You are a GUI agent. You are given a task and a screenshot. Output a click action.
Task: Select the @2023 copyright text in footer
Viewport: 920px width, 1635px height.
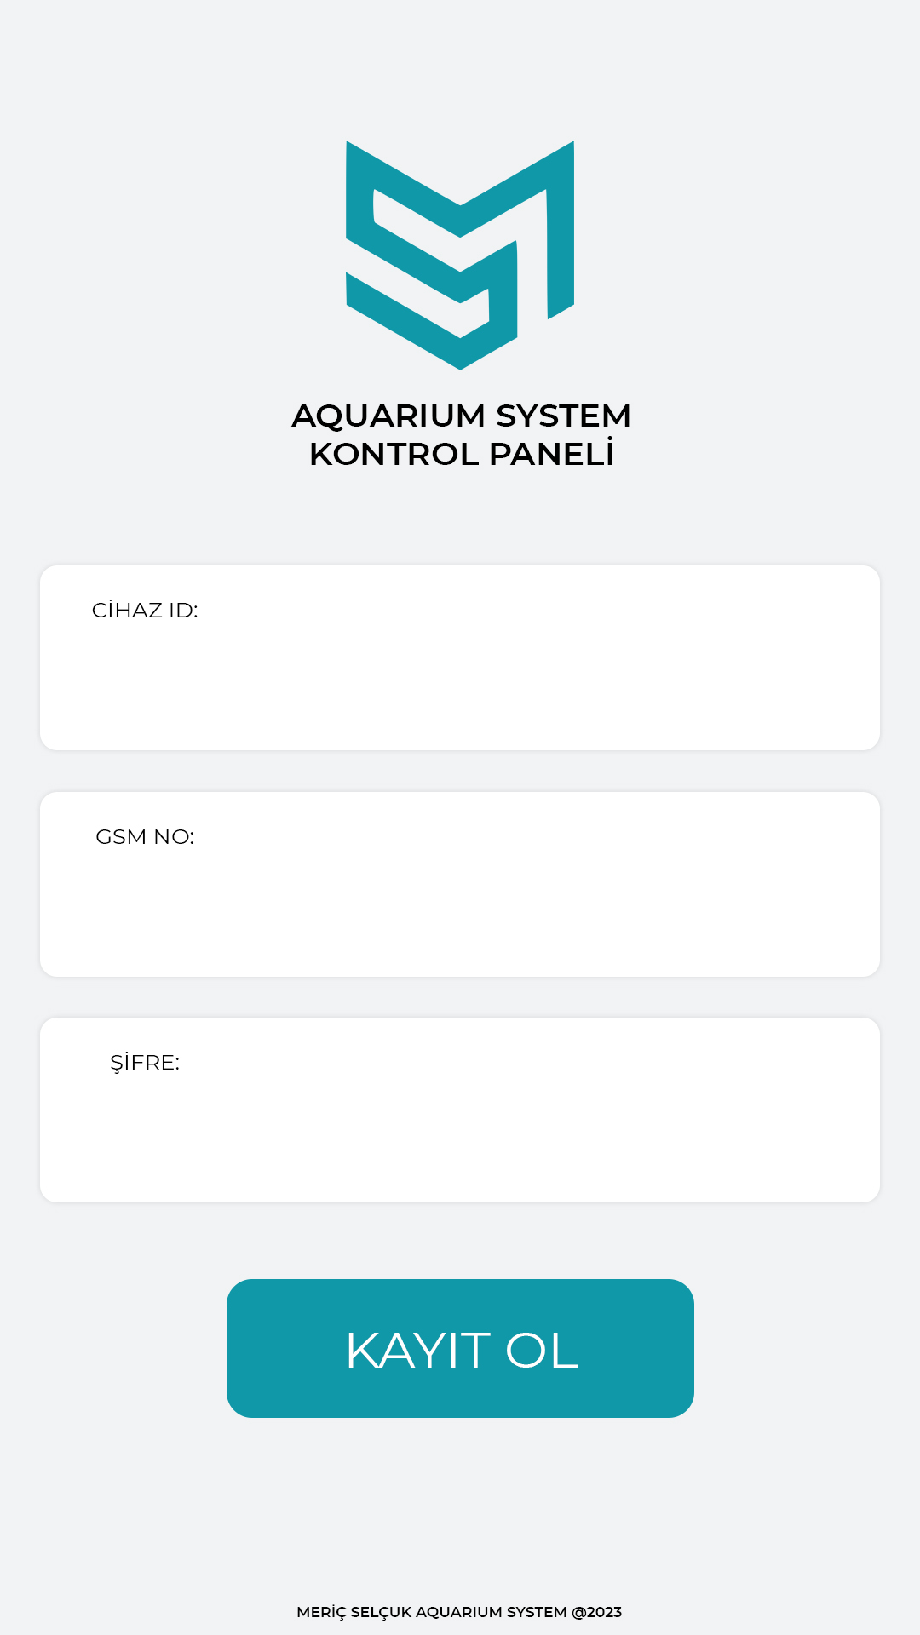[596, 1612]
